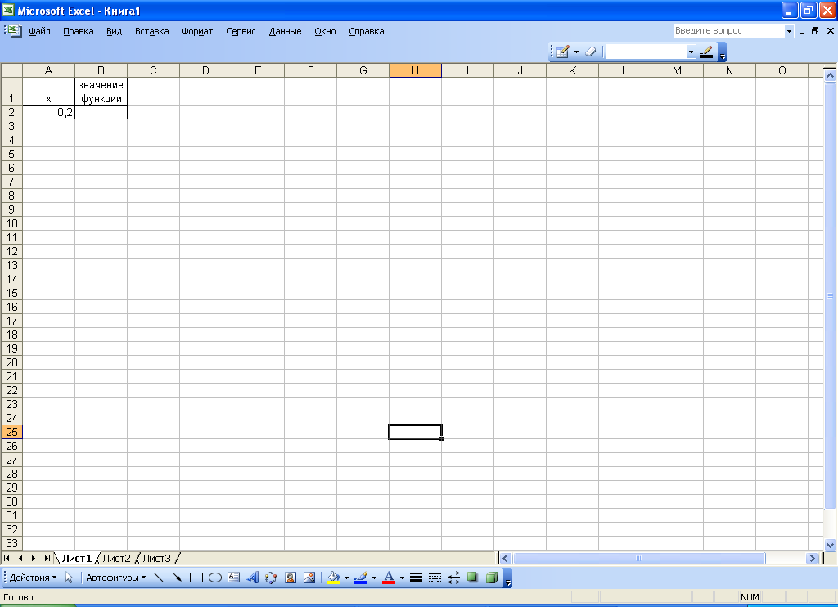Click the Excel workbook icon in menu bar

coord(15,30)
